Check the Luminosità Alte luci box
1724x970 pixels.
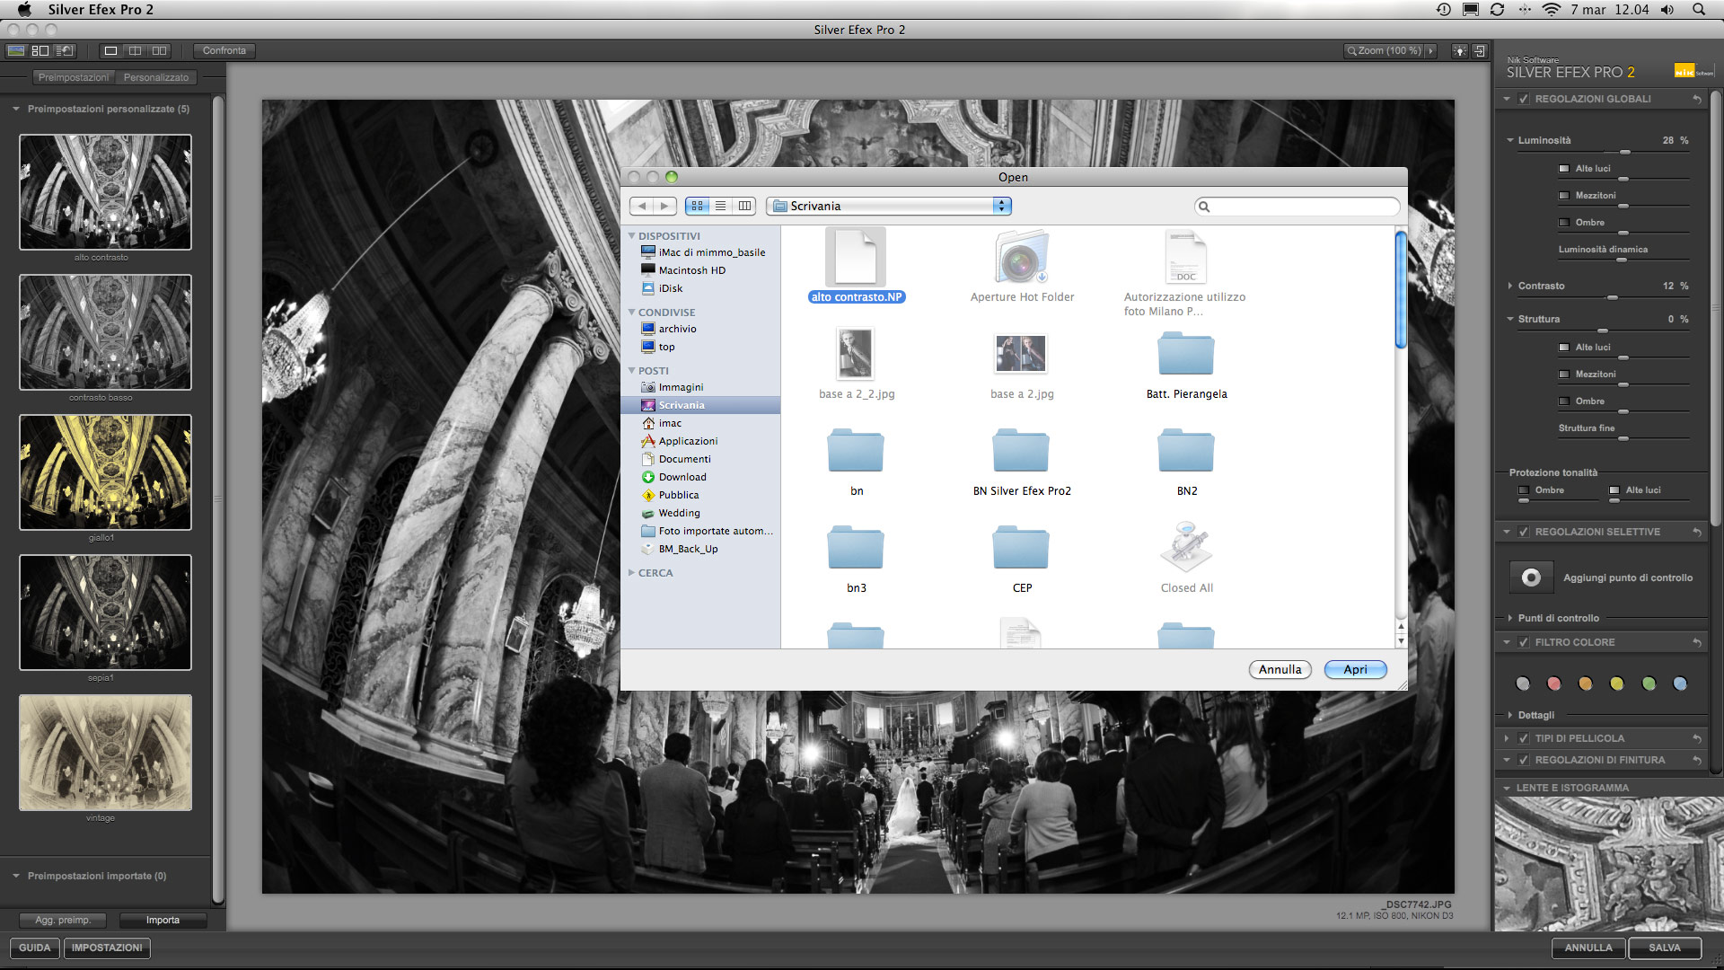pos(1564,169)
